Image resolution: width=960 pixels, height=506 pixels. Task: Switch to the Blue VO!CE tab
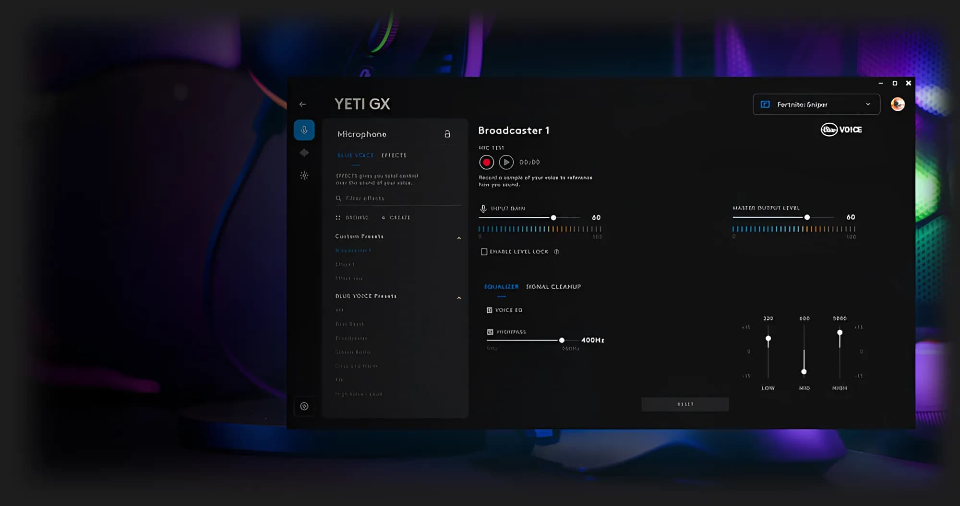(355, 155)
